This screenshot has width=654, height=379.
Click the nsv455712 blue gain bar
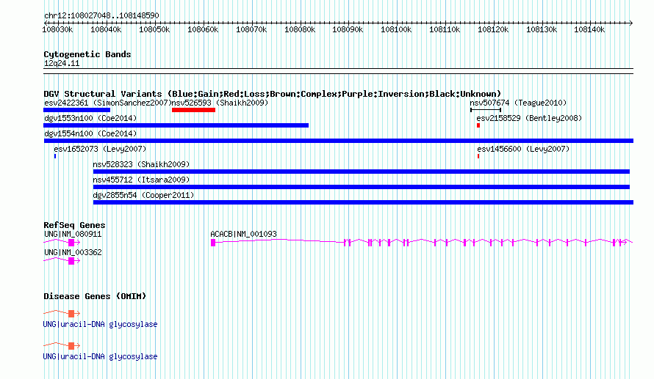(x=362, y=187)
